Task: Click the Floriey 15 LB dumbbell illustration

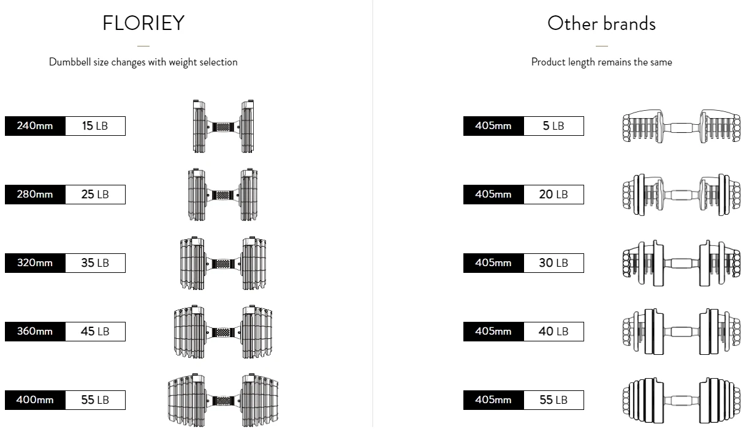Action: (x=223, y=127)
